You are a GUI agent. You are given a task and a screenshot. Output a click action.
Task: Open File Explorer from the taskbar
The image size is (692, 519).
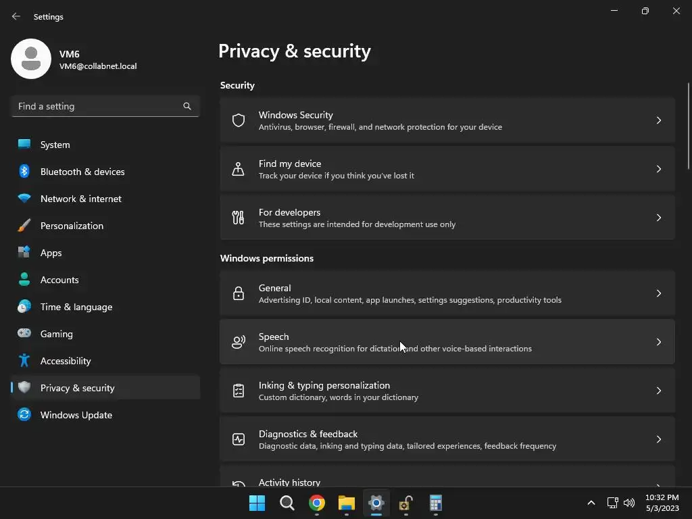tap(347, 503)
